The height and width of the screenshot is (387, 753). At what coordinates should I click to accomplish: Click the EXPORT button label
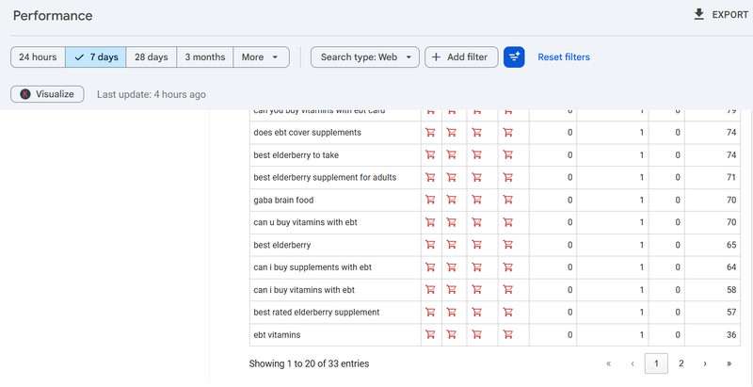tap(730, 15)
